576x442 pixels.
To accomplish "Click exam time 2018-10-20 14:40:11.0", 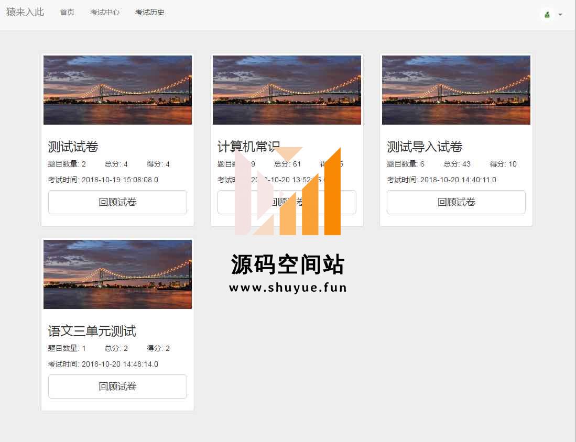I will [x=441, y=180].
